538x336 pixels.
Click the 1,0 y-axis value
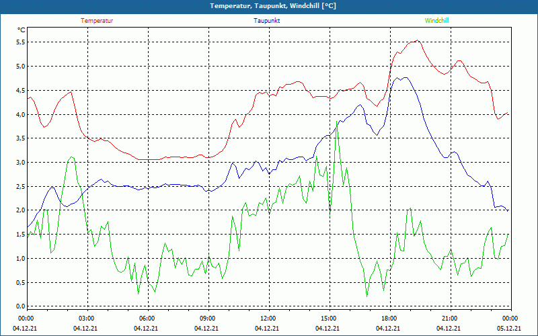tap(21, 259)
